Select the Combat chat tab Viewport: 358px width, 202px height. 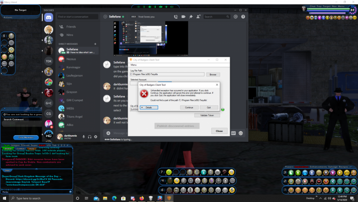(x=20, y=149)
